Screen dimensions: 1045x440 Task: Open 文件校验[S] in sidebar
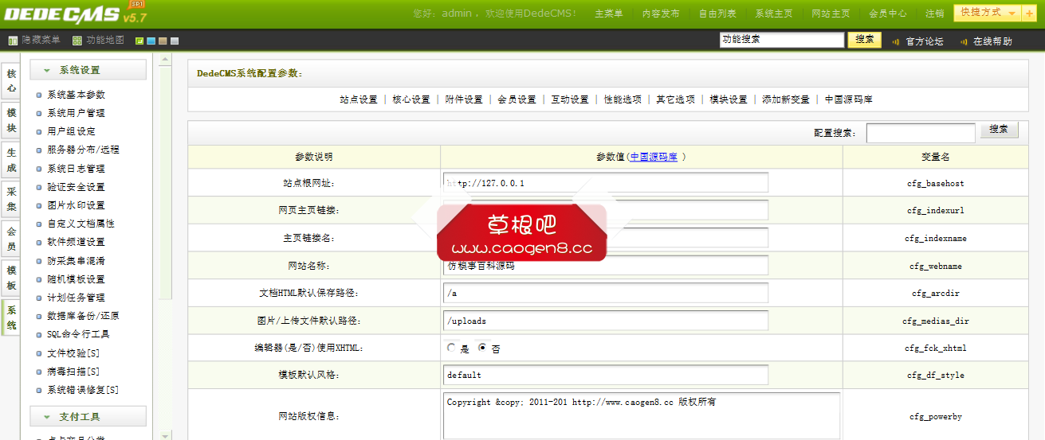(73, 353)
